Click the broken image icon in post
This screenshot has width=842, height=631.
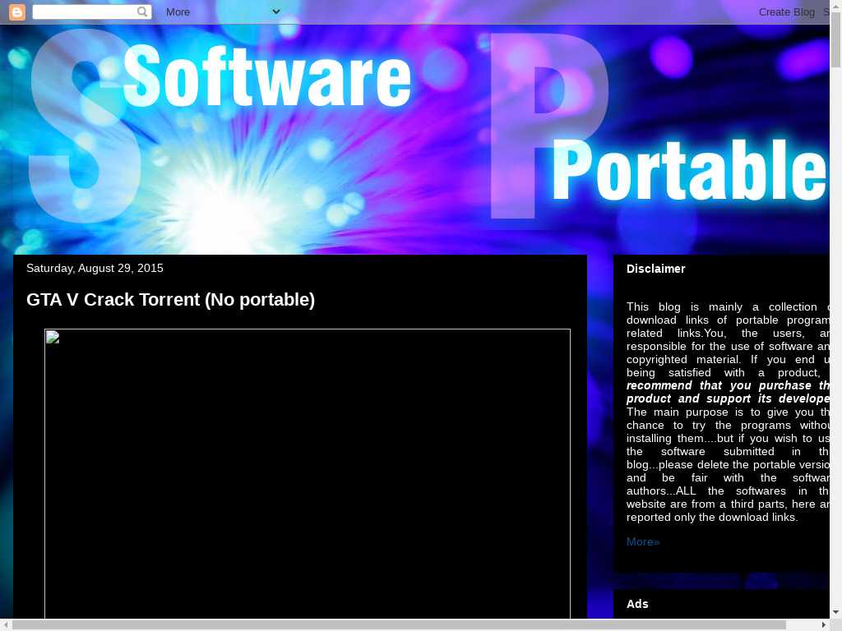[x=53, y=337]
